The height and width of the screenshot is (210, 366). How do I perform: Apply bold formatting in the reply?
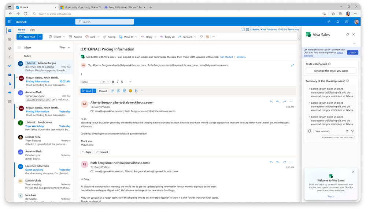[x=113, y=82]
